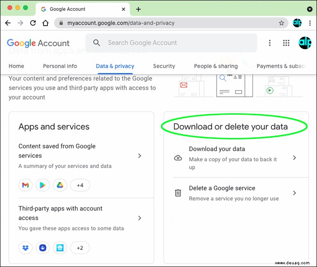
Task: Open the tab search dropdown arrow
Action: pyautogui.click(x=309, y=9)
